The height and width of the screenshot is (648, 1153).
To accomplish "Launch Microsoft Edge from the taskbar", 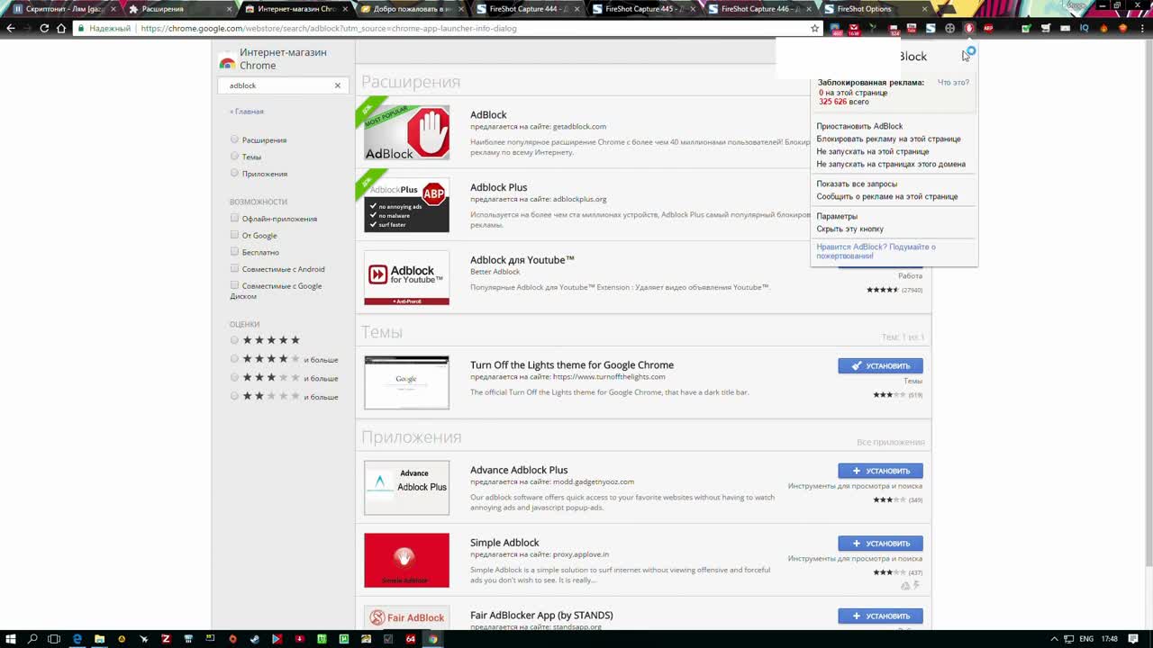I will [77, 639].
